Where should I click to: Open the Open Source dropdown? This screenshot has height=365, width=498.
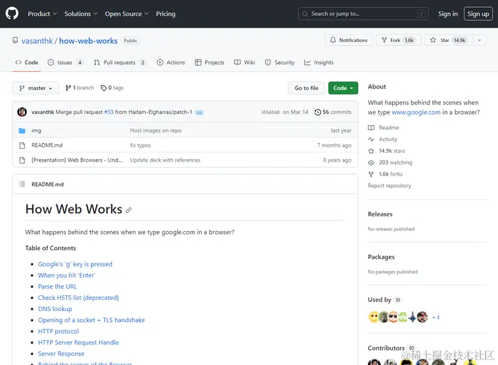click(x=127, y=14)
